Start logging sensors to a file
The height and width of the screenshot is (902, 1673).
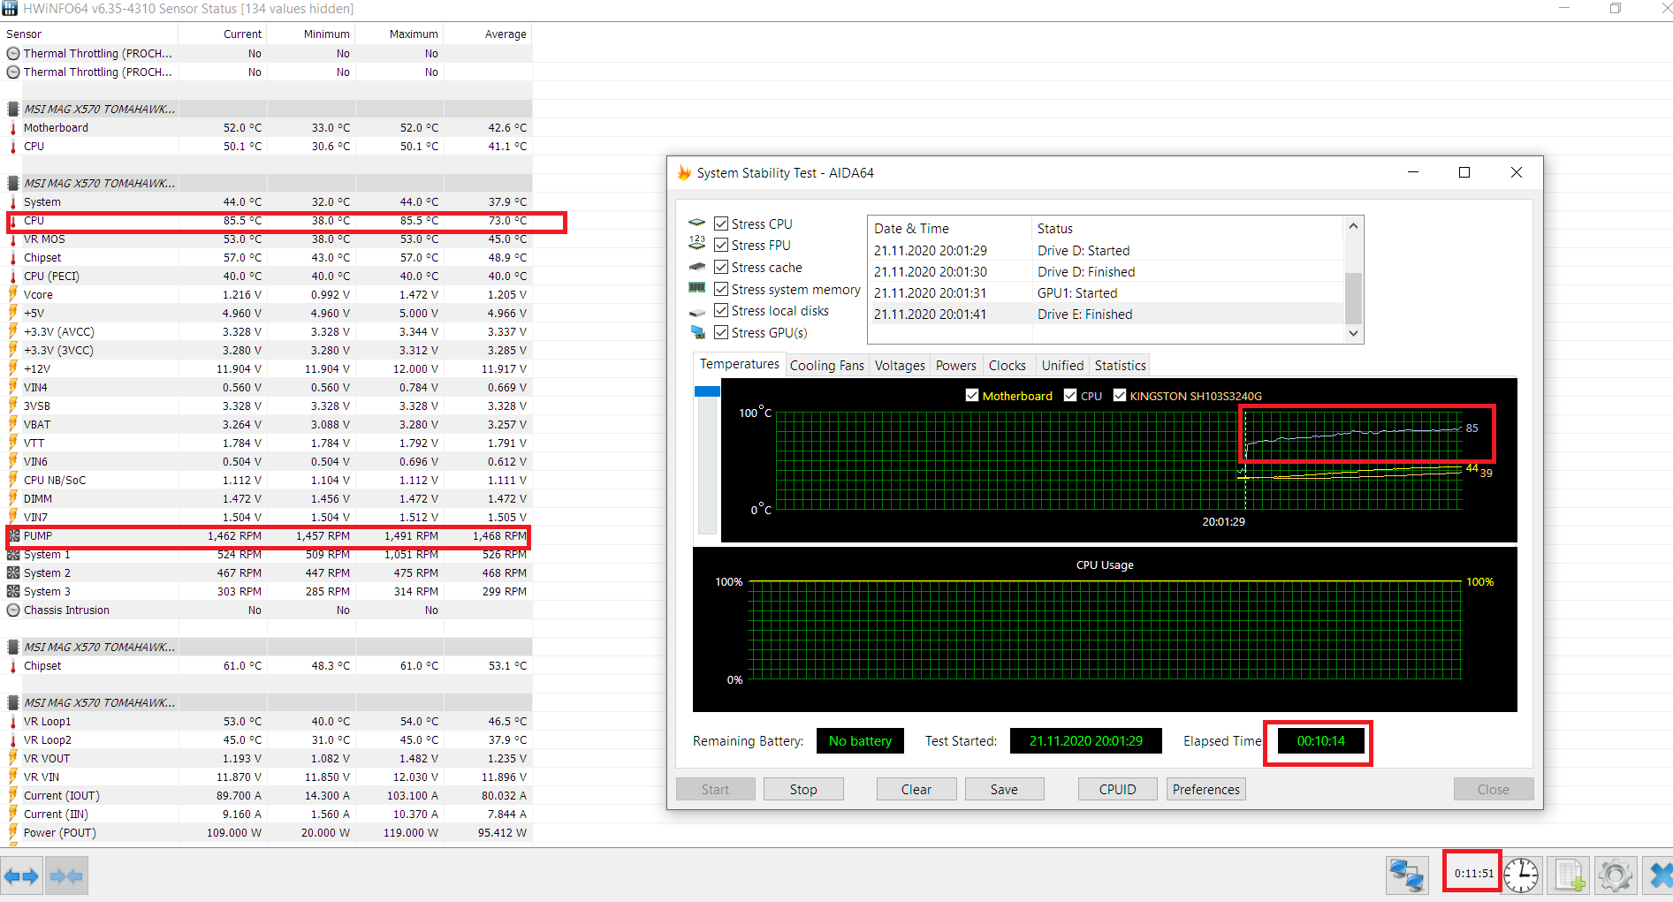pos(1569,875)
